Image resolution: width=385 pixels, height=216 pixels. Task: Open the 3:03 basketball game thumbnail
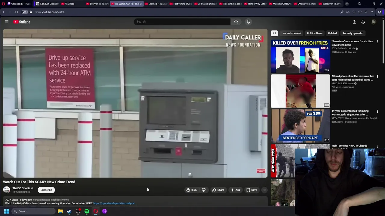pyautogui.click(x=300, y=91)
